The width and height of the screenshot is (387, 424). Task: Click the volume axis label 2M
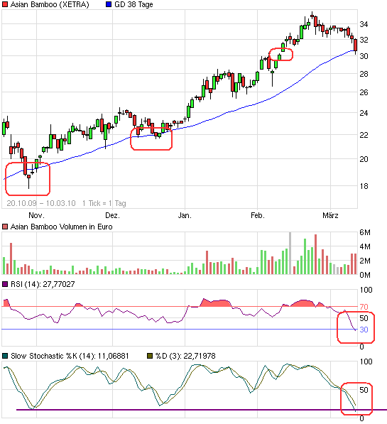365,261
